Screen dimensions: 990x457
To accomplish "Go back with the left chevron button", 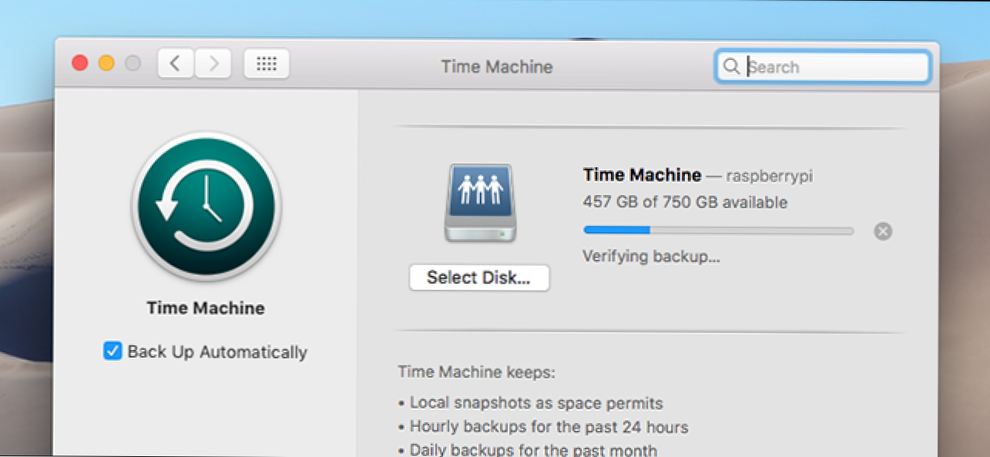I will coord(176,64).
